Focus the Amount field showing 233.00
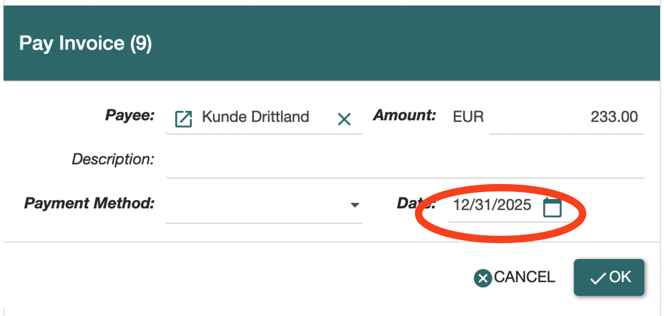 [566, 117]
